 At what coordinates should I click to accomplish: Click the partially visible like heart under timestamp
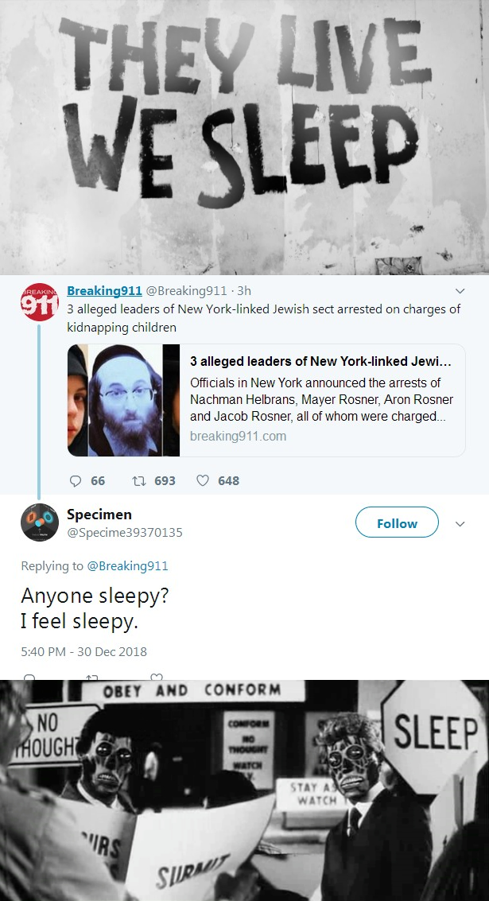point(157,677)
